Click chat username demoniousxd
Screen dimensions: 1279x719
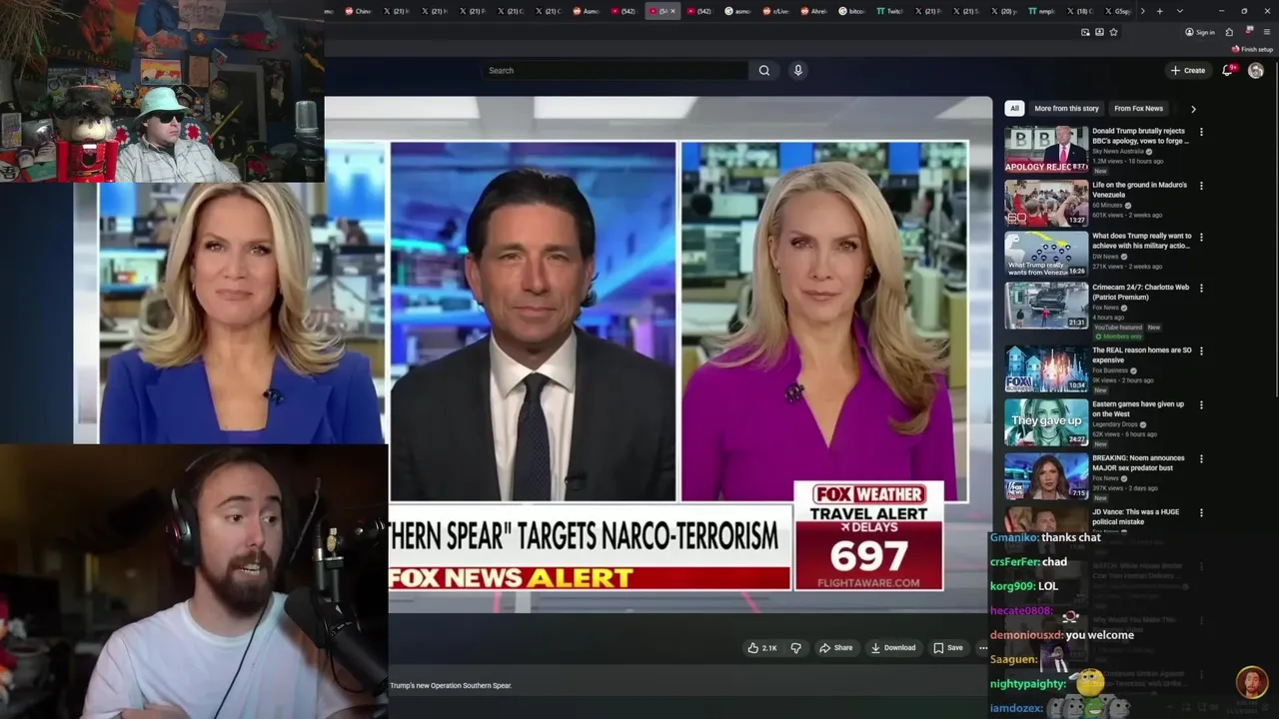[x=1025, y=635]
